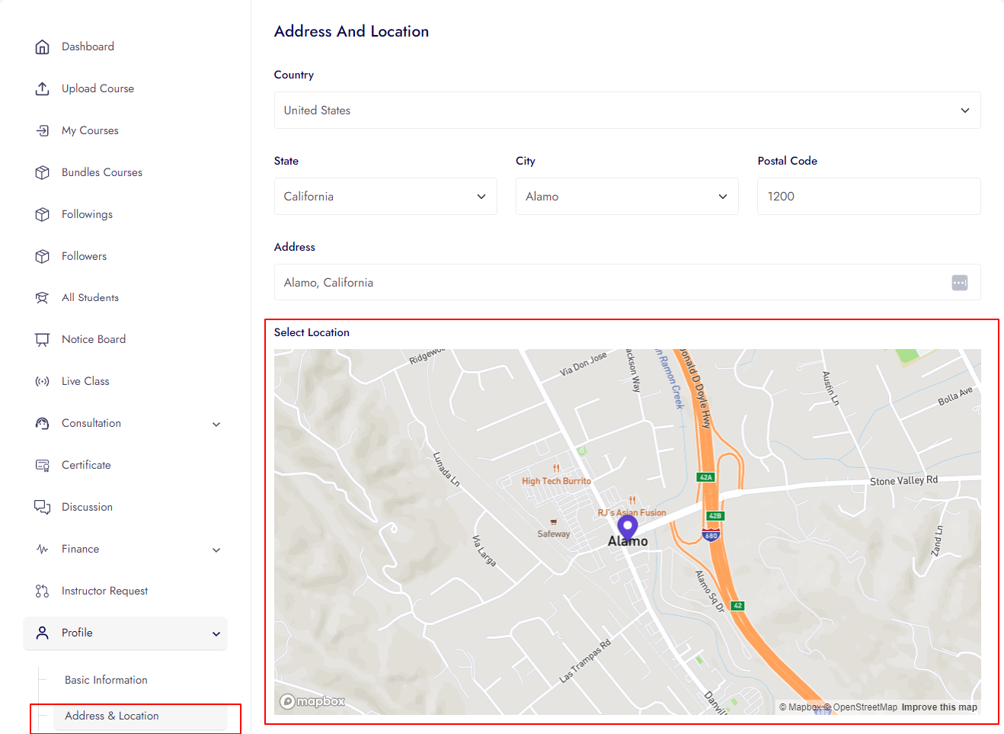Expand the Consultation submenu
1004x734 pixels.
[x=216, y=425]
